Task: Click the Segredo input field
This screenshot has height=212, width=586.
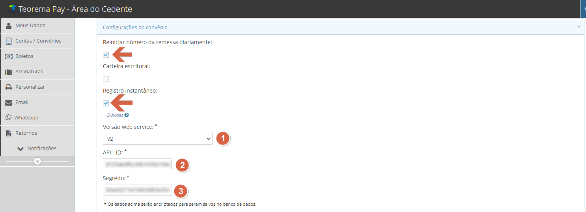Action: (x=137, y=190)
